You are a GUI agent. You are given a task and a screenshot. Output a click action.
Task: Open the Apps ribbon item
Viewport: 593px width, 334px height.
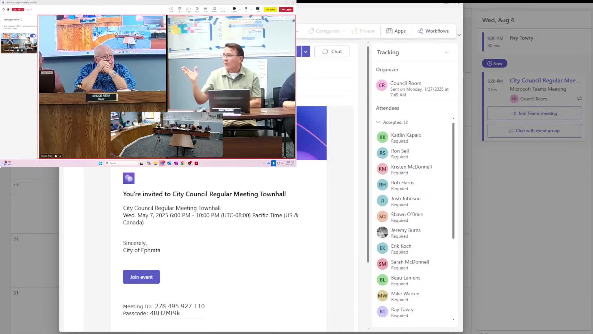396,31
